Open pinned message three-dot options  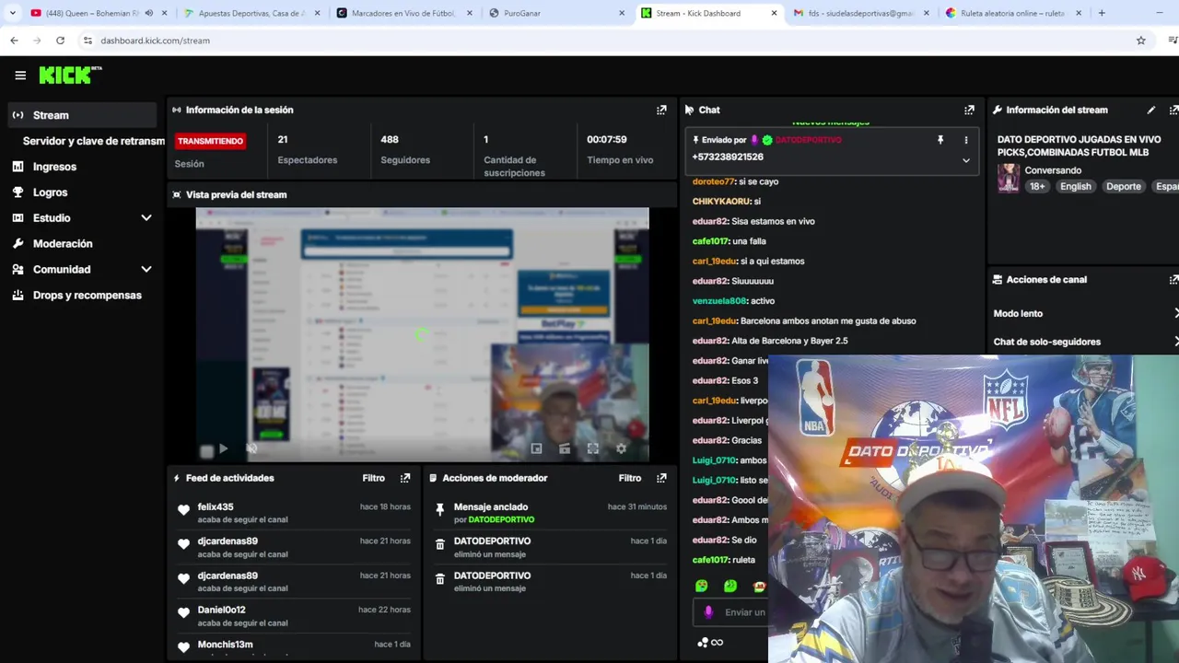click(x=966, y=140)
